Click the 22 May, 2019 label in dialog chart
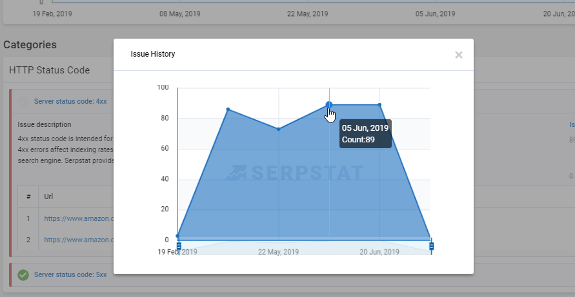The image size is (575, 297). point(278,252)
